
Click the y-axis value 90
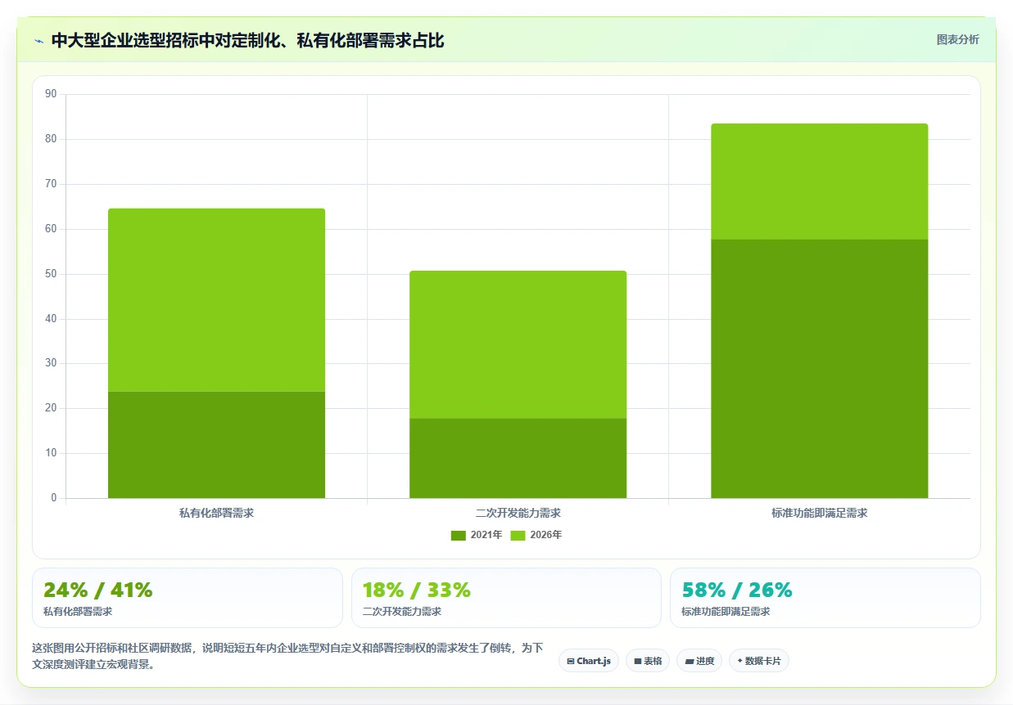pyautogui.click(x=51, y=94)
